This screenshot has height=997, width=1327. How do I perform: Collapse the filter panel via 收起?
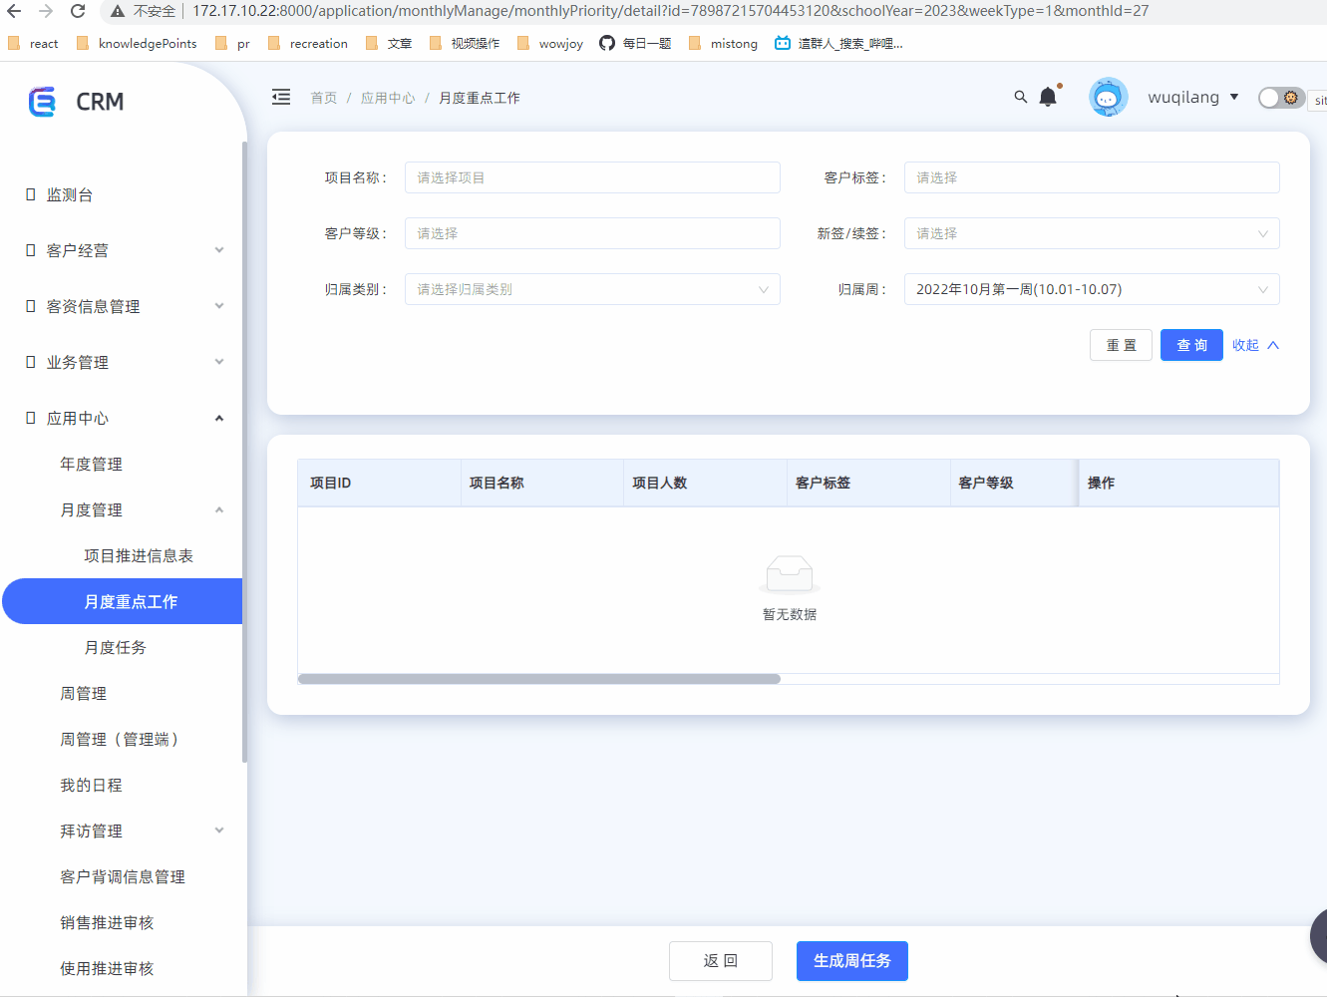click(x=1253, y=344)
